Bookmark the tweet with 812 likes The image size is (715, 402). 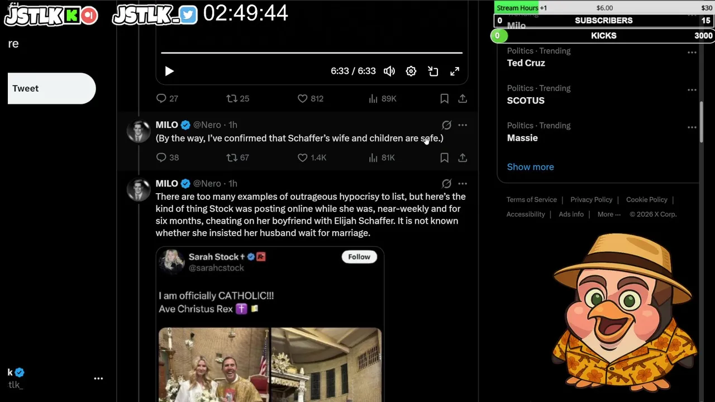click(444, 99)
